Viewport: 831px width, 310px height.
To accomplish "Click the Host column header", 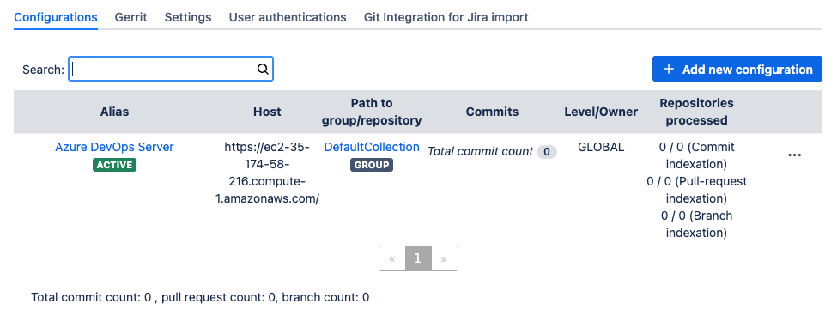I will point(267,112).
